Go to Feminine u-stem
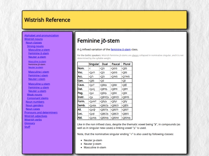The image size is (209, 156). click(x=39, y=87)
